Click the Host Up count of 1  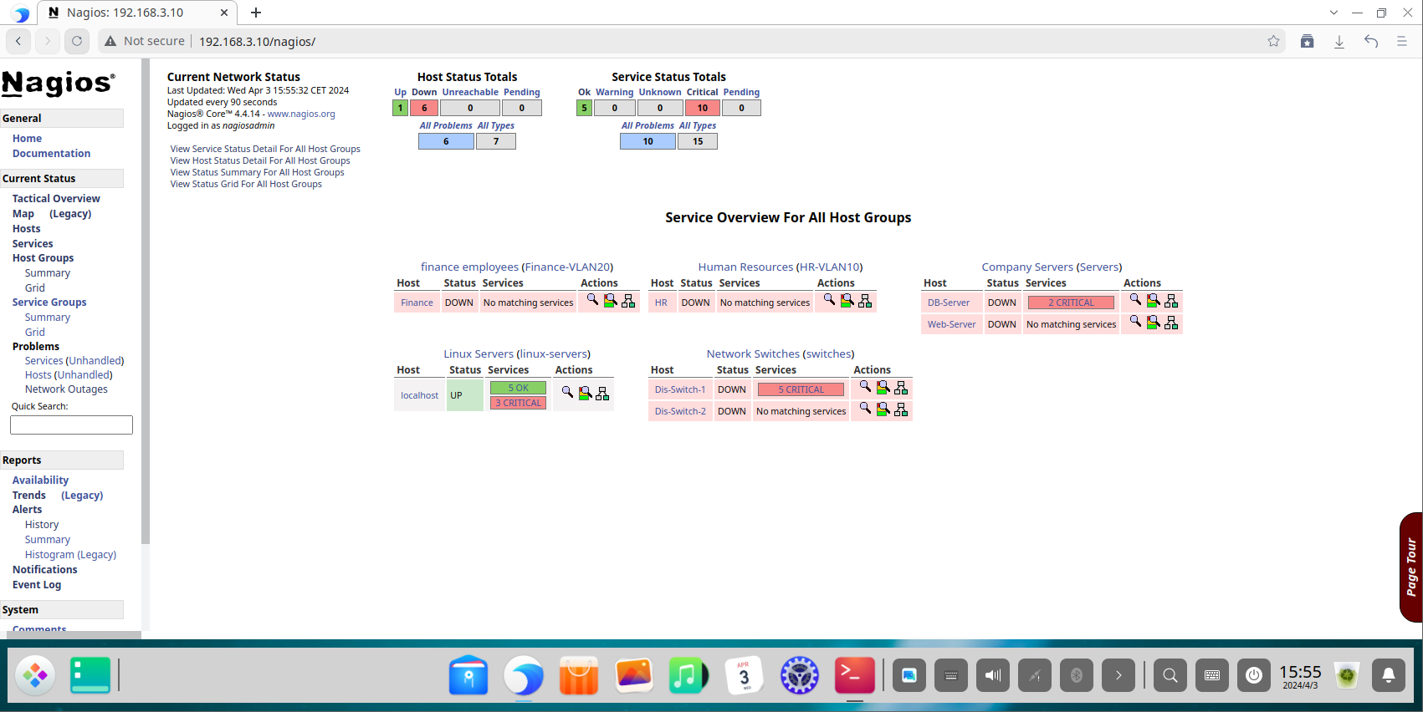400,108
